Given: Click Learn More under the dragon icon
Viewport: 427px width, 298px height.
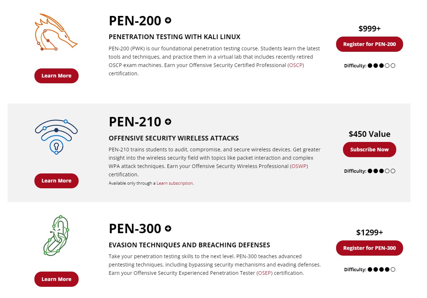Looking at the screenshot, I should pyautogui.click(x=56, y=76).
